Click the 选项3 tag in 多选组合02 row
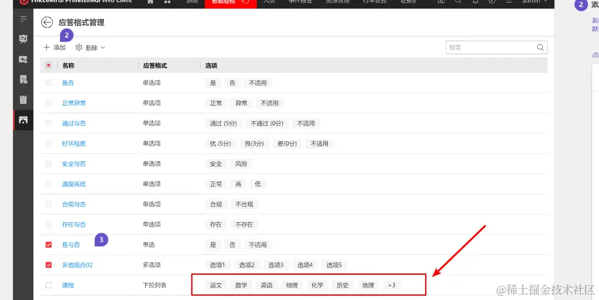The image size is (599, 300). click(276, 265)
